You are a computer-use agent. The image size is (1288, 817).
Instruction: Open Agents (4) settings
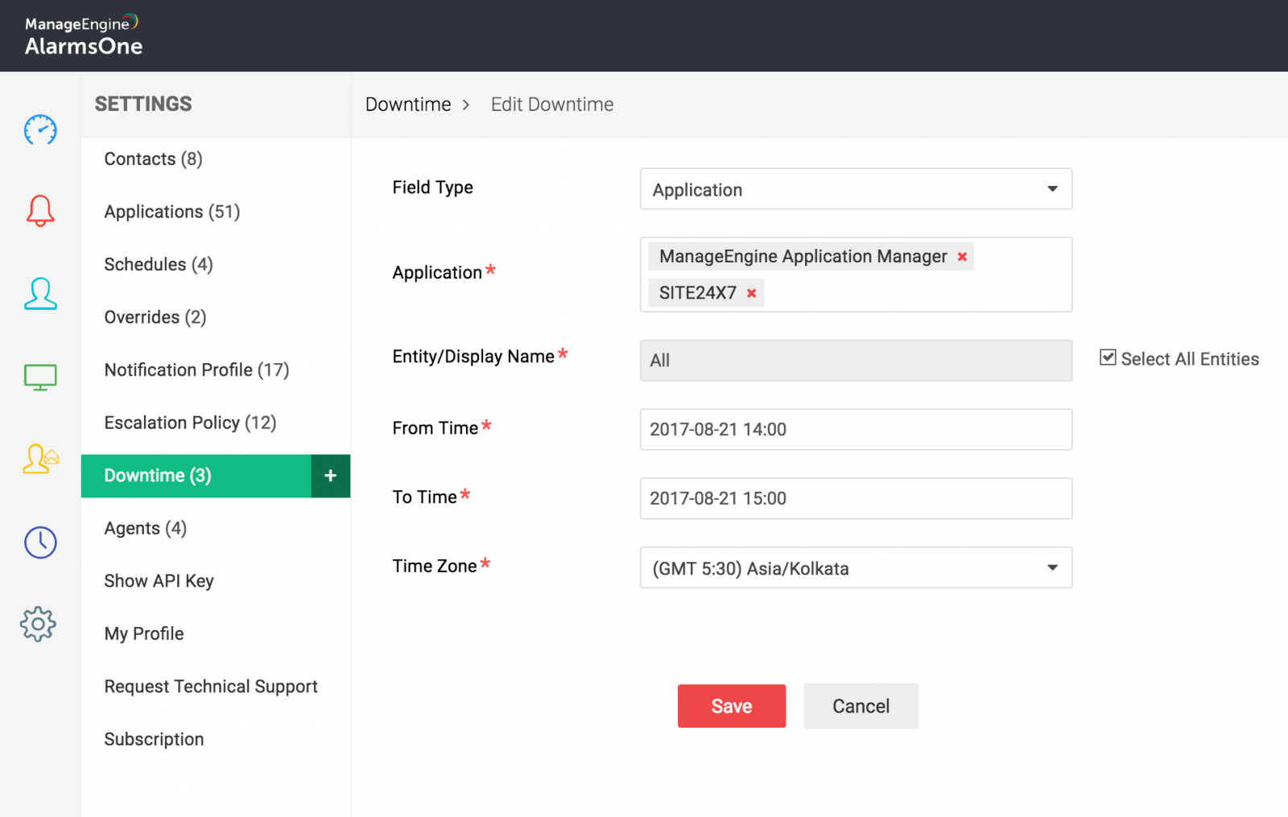(146, 529)
